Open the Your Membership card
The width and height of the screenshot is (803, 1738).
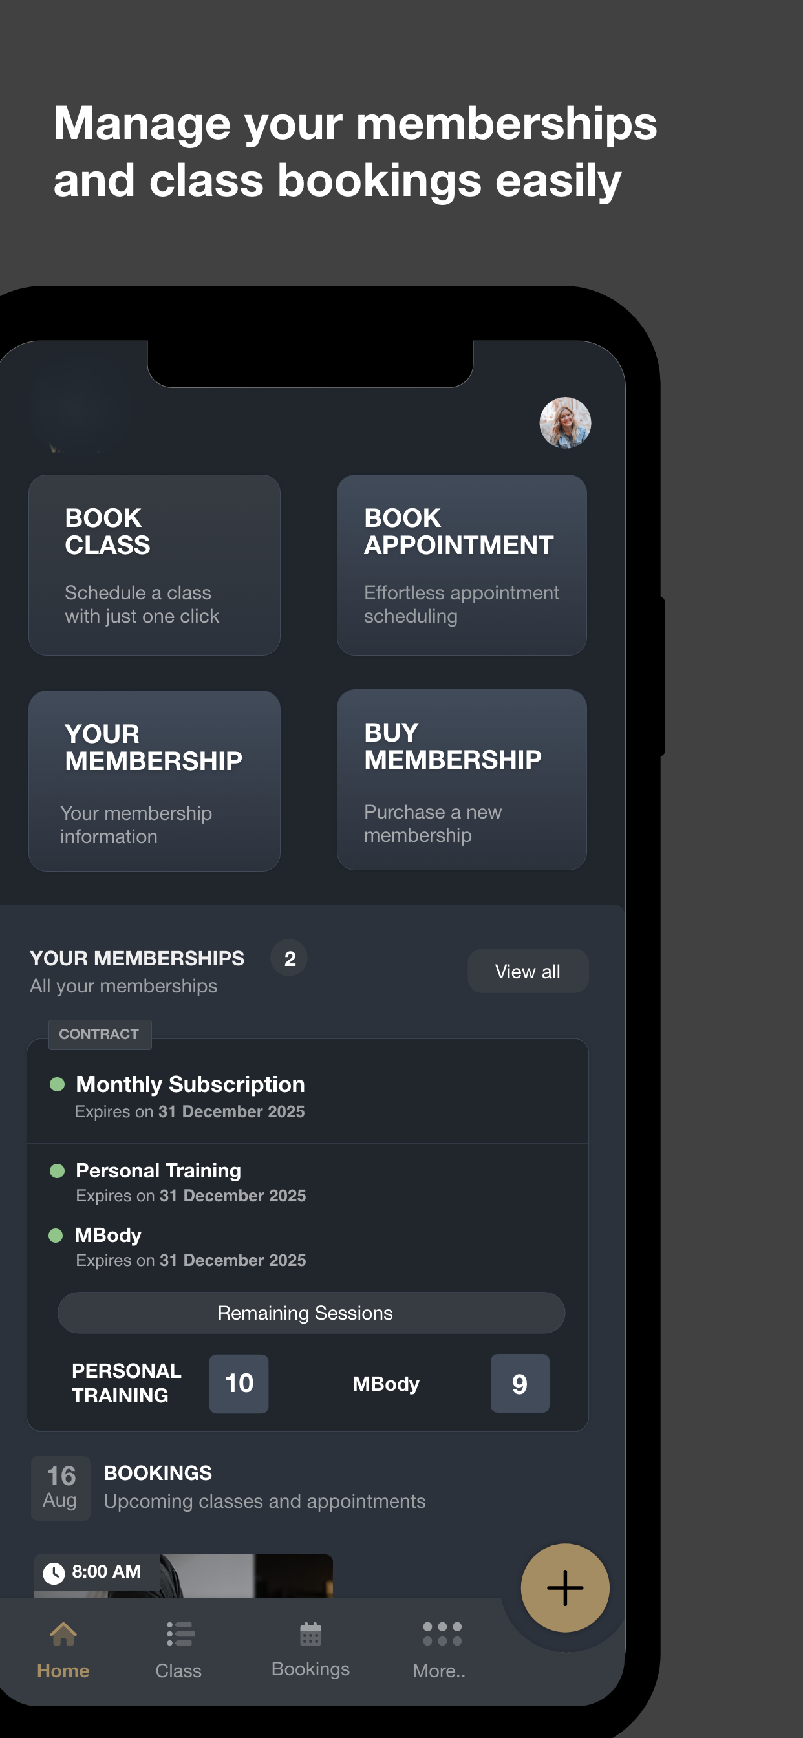155,780
